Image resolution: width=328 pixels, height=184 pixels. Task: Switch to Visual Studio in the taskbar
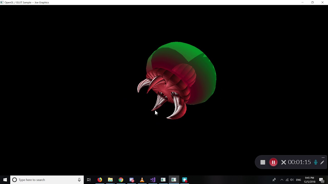pos(153,180)
